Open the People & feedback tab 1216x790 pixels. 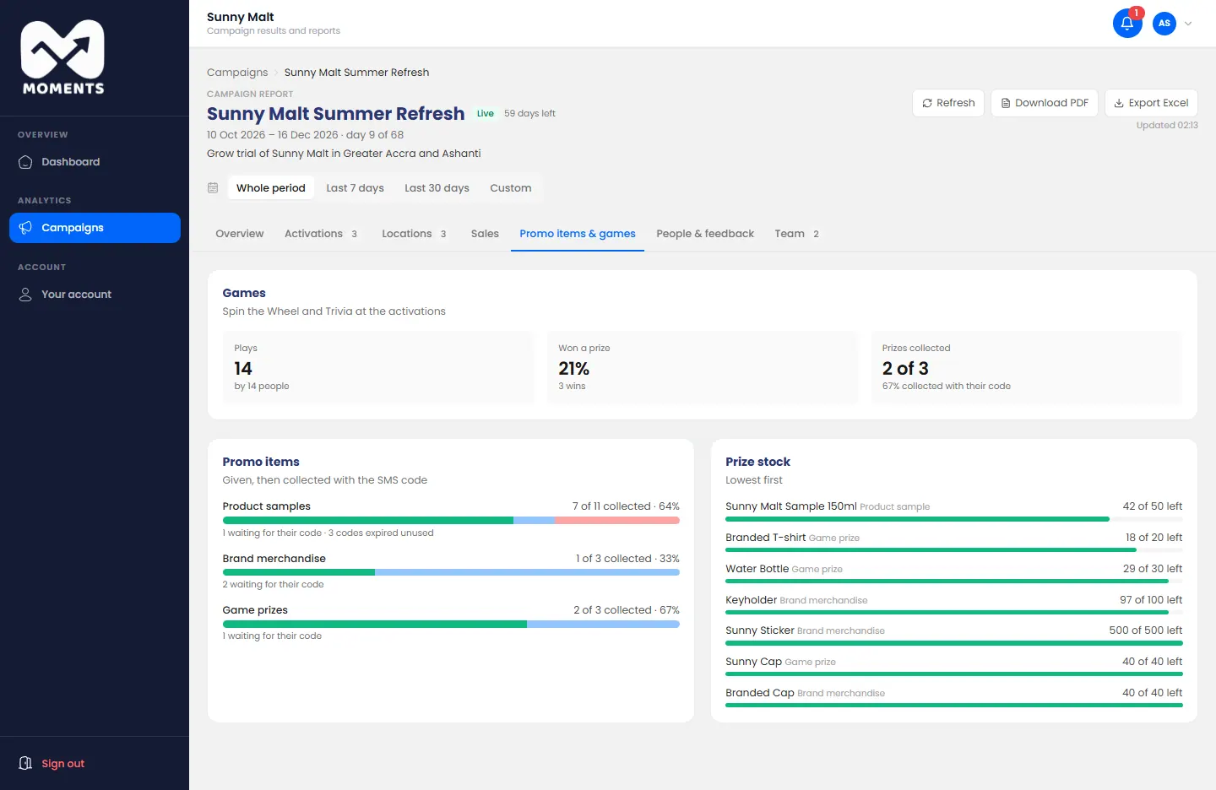coord(705,234)
